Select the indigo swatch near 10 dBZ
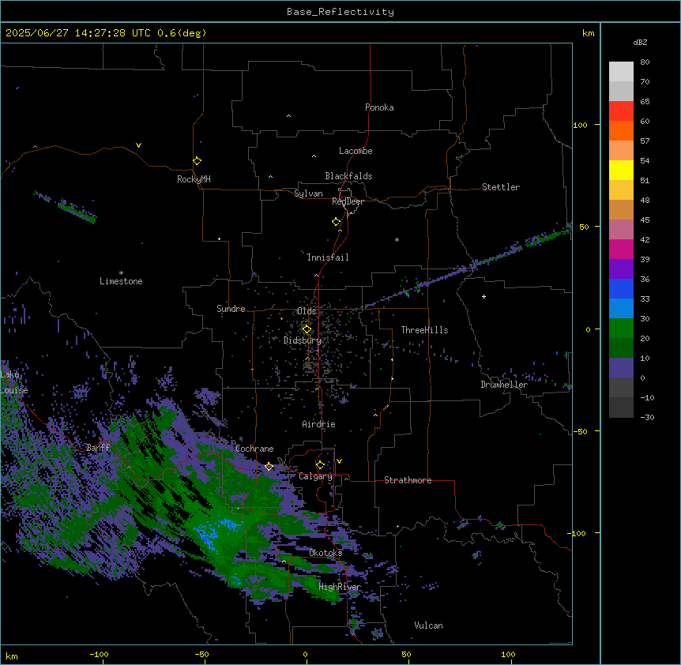Image resolution: width=681 pixels, height=665 pixels. click(x=621, y=368)
